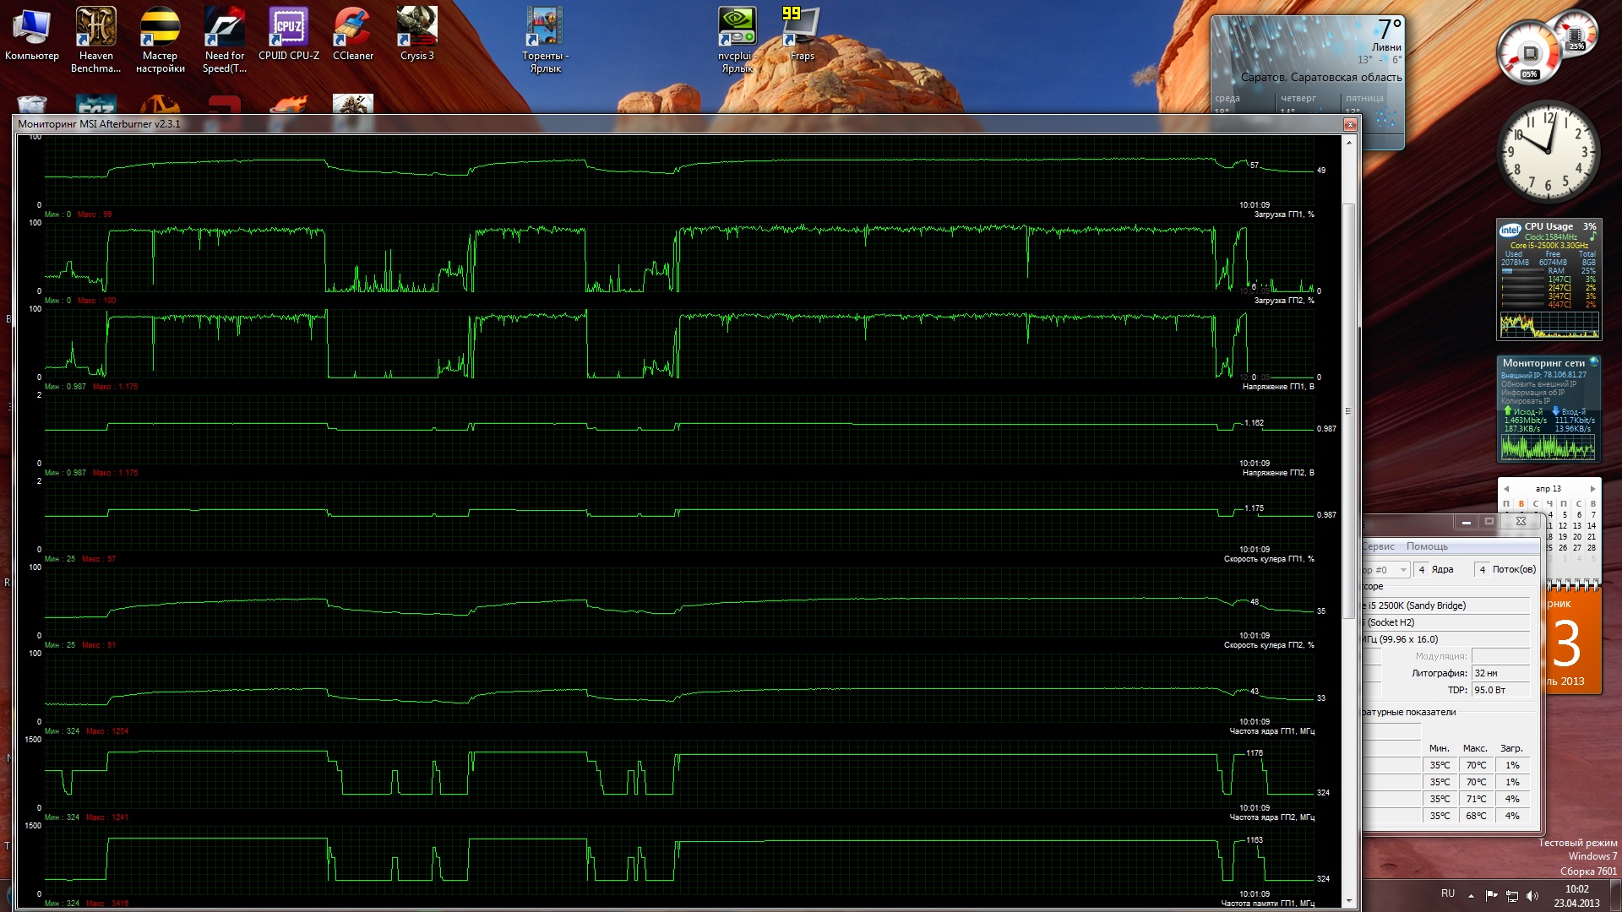
Task: Launch the CCleaner desktop icon
Action: [352, 28]
